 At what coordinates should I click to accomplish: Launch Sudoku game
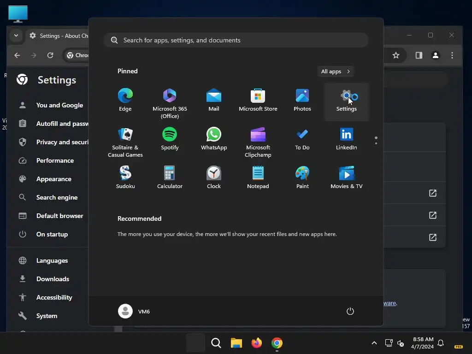(125, 178)
